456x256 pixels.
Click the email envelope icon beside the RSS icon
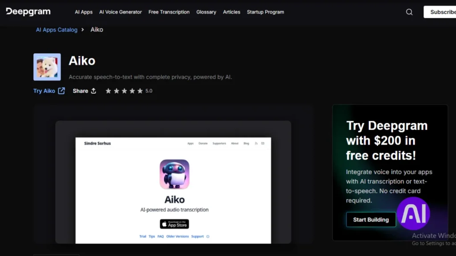click(x=263, y=143)
